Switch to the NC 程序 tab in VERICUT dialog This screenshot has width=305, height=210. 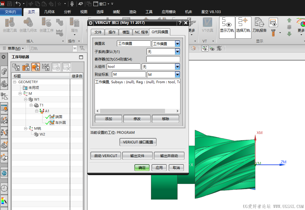141,32
